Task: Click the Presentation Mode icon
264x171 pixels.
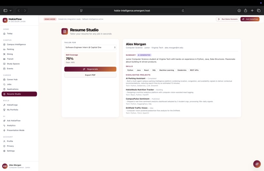Action: pyautogui.click(x=4, y=131)
